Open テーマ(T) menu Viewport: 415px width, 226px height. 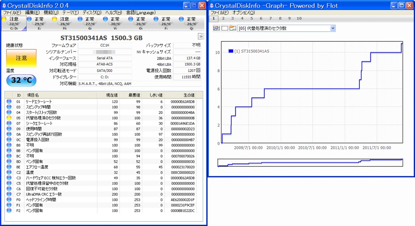click(71, 13)
